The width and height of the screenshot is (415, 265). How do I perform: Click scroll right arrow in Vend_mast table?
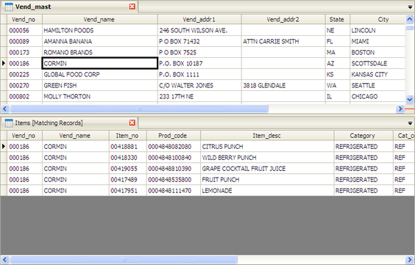coord(400,109)
